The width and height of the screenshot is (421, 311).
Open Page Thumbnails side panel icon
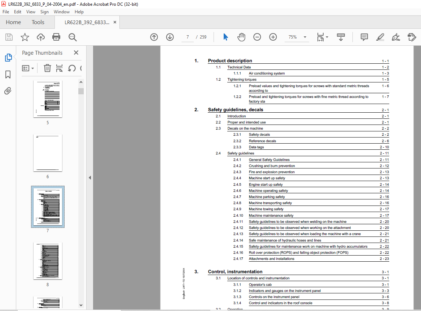8,58
